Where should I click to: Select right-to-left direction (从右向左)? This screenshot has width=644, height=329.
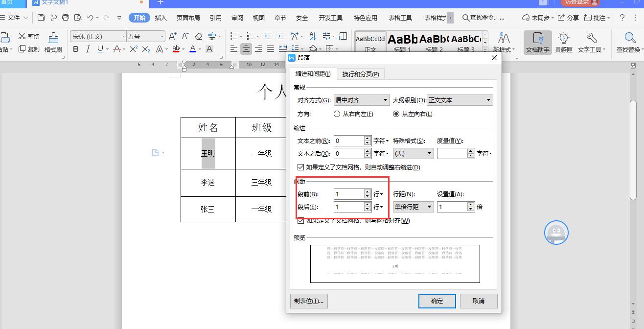click(x=353, y=114)
